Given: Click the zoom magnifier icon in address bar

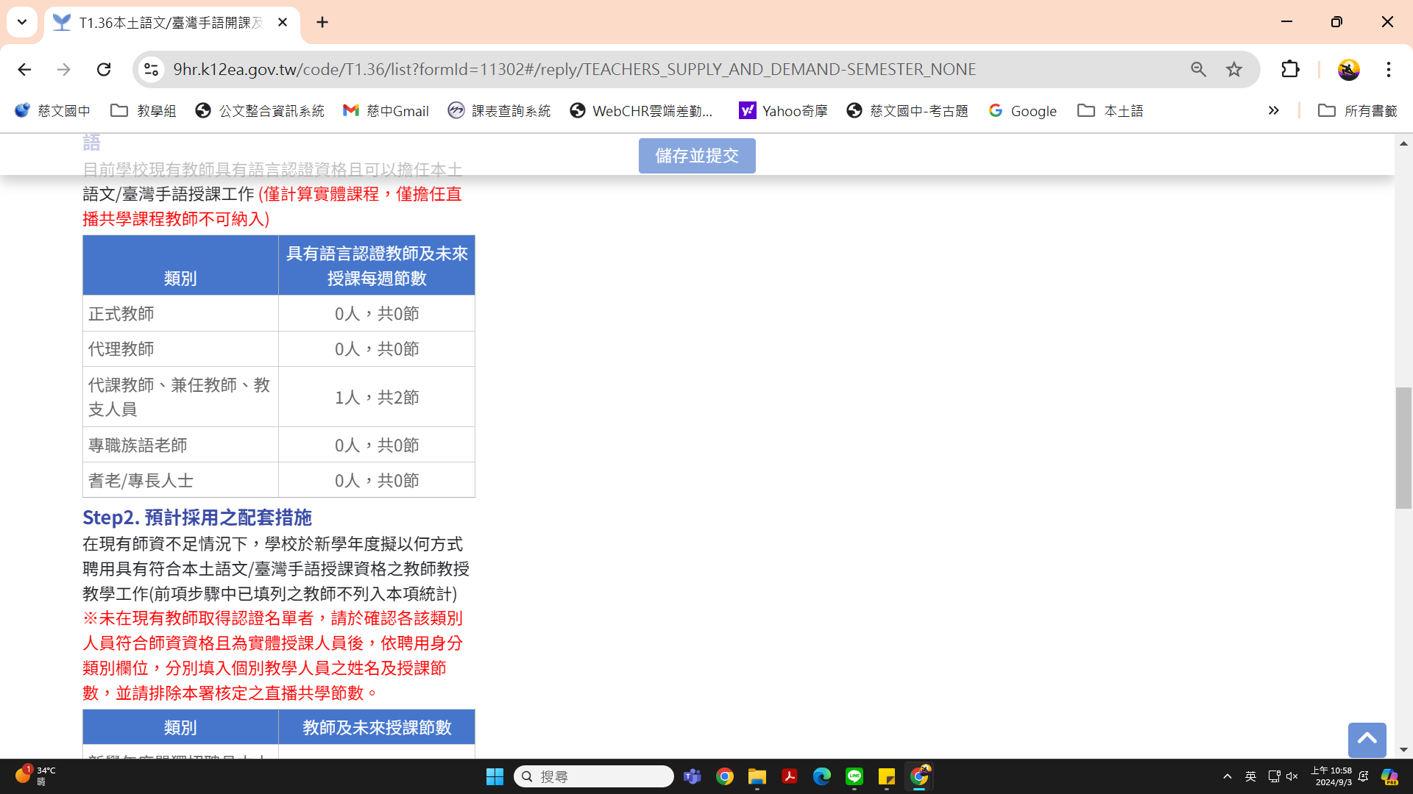Looking at the screenshot, I should tap(1198, 69).
